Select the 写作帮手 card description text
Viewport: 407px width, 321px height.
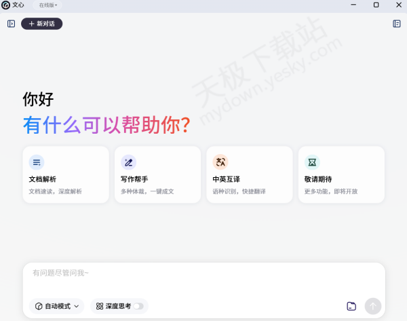[x=147, y=191]
